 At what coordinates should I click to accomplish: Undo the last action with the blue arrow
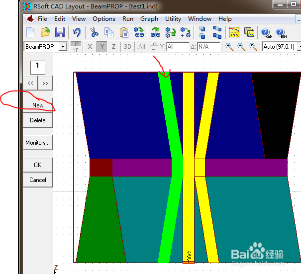[x=77, y=32]
